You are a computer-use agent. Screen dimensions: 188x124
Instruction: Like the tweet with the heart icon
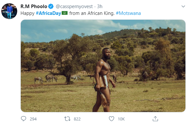(111, 119)
